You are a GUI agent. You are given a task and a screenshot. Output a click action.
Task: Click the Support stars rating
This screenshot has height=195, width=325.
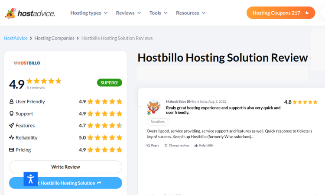[x=105, y=114]
